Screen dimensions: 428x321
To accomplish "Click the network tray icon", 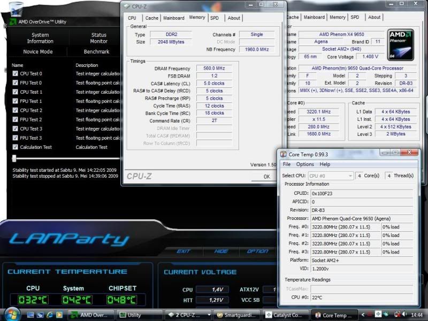I will coord(397,315).
